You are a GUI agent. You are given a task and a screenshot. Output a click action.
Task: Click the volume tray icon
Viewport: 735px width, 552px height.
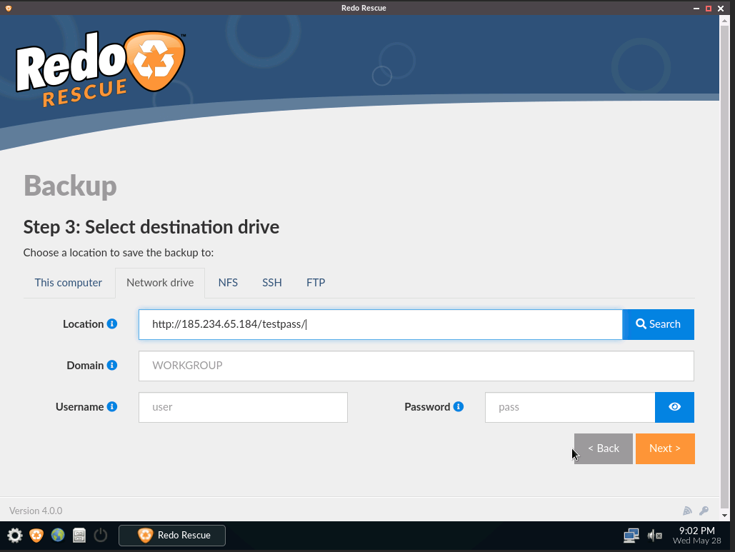point(654,535)
